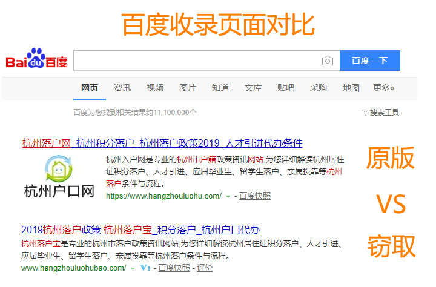Open the hangzhouluohubao.com URL link
This screenshot has height=287, width=436.
point(74,268)
